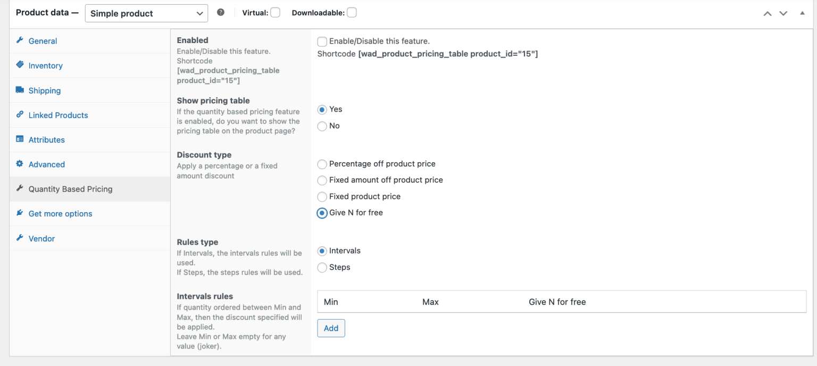Open the help tooltip question mark icon
The image size is (817, 366).
(221, 13)
